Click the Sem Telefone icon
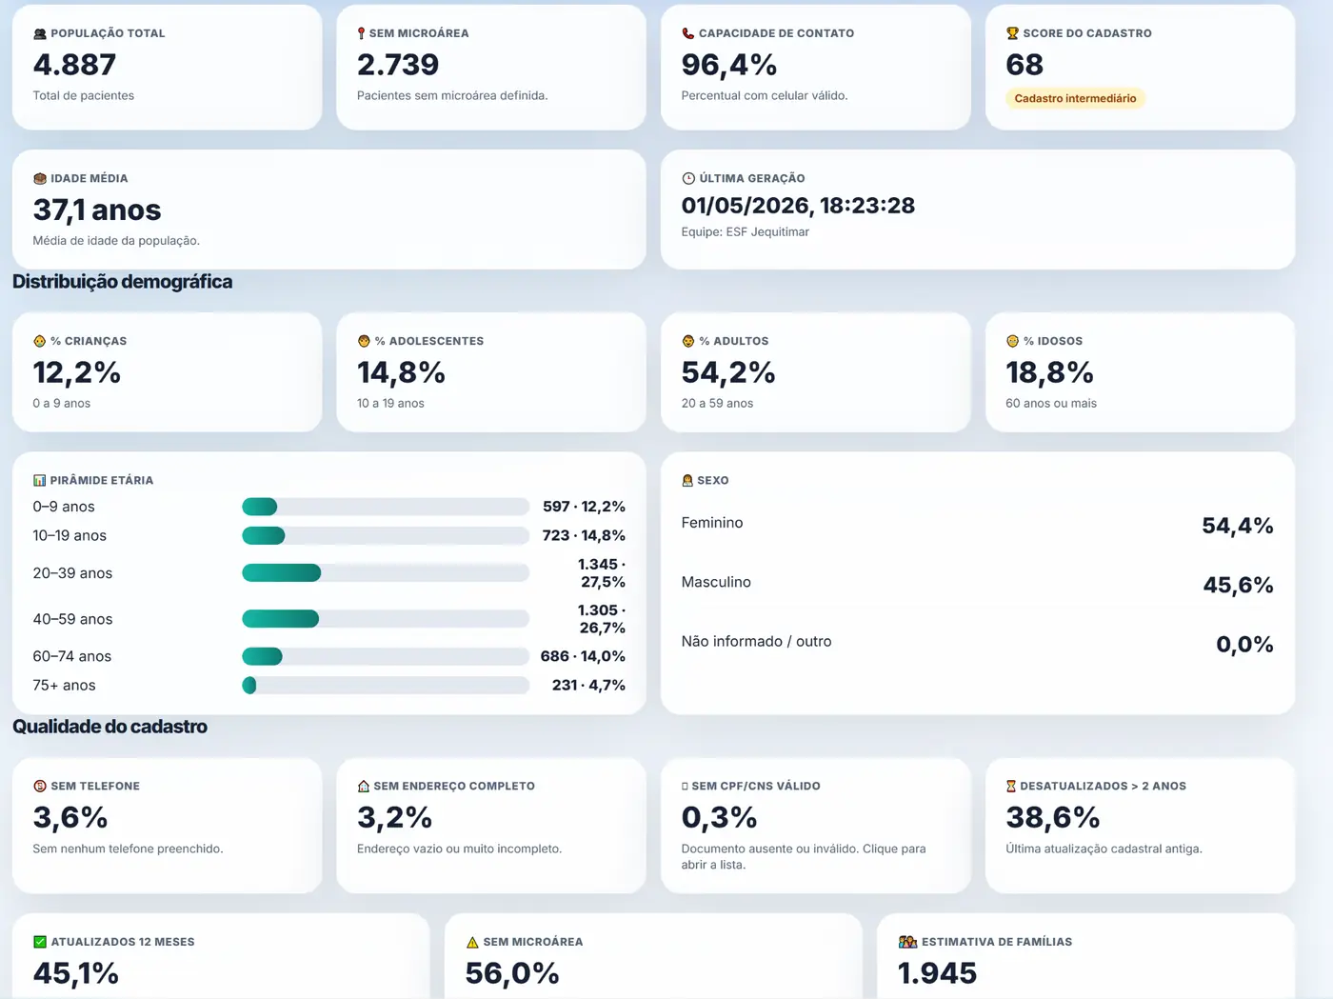 (x=40, y=786)
